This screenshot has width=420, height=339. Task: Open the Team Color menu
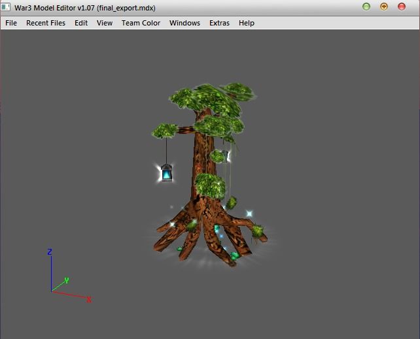(x=141, y=23)
